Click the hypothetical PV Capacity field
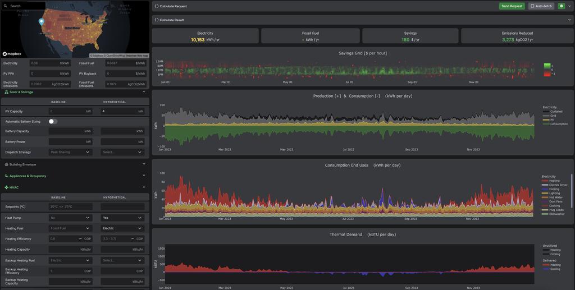The image size is (575, 290). (x=122, y=111)
